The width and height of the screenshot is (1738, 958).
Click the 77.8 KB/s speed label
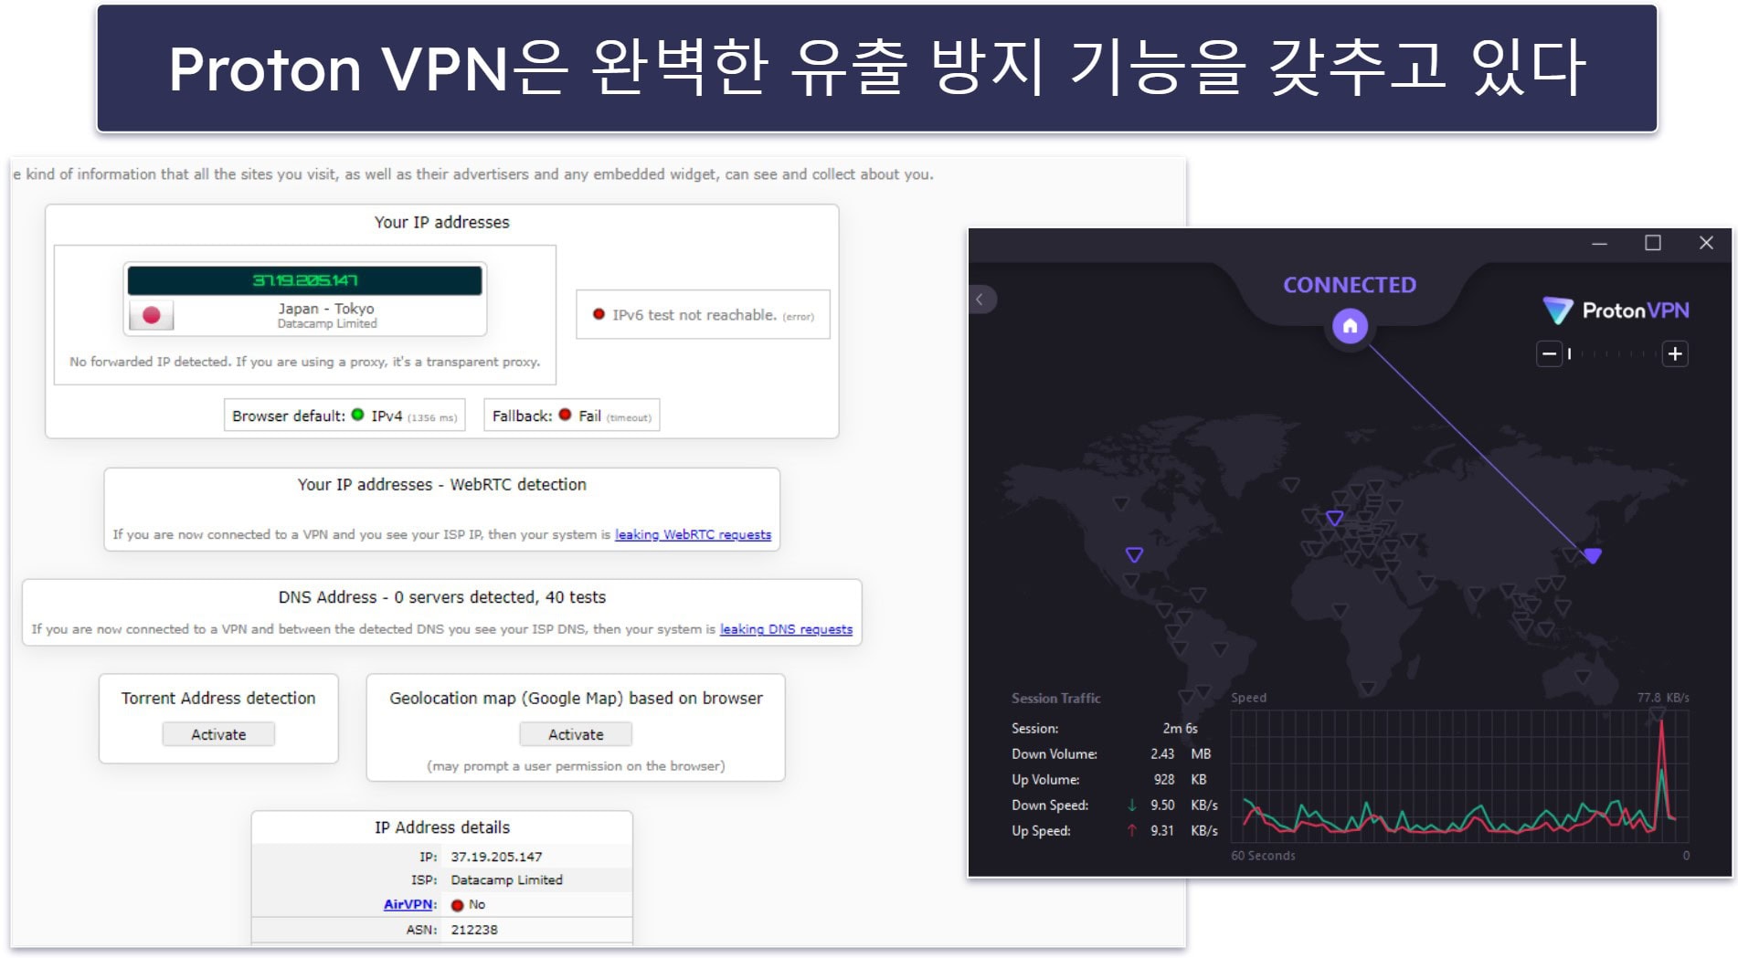pos(1663,698)
